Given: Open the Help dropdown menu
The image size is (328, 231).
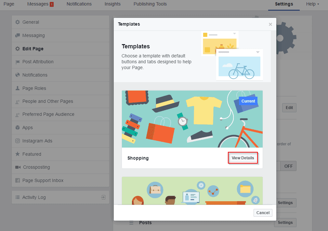Looking at the screenshot, I should click(312, 4).
